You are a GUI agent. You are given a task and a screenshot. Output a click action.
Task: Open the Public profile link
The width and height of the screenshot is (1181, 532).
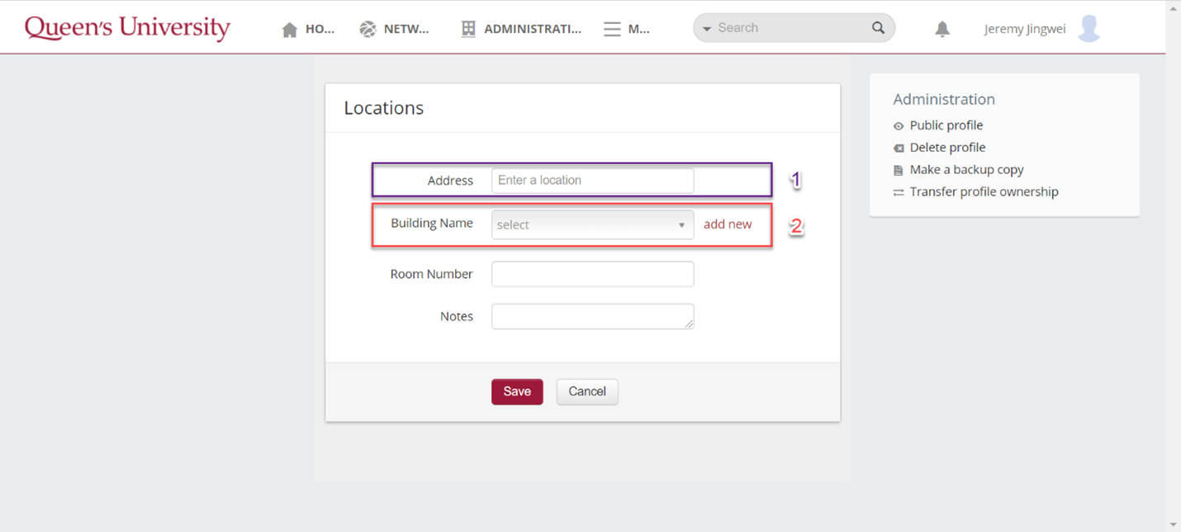[946, 125]
